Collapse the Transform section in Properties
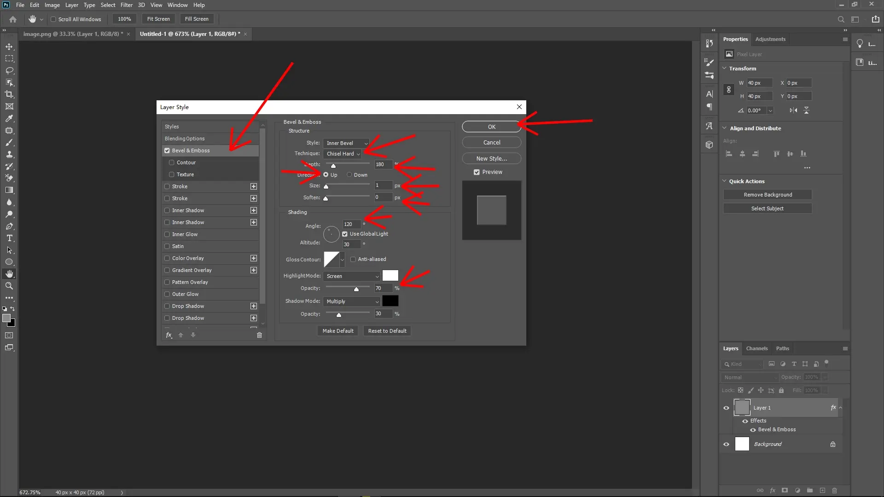The height and width of the screenshot is (497, 884). pos(725,68)
